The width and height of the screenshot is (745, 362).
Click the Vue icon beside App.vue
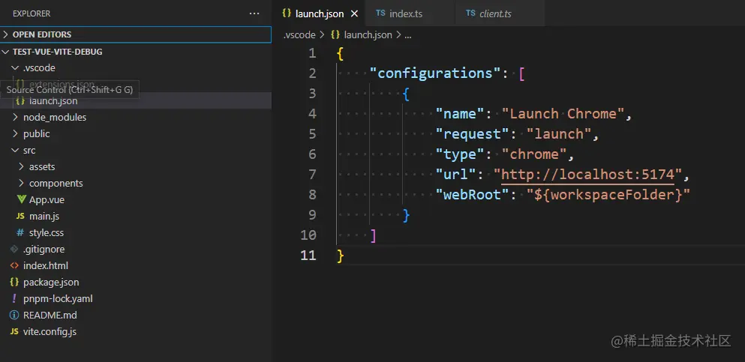click(x=20, y=199)
